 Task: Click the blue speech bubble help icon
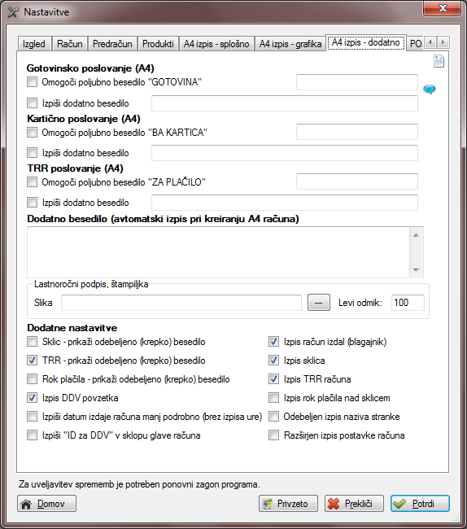pos(430,90)
